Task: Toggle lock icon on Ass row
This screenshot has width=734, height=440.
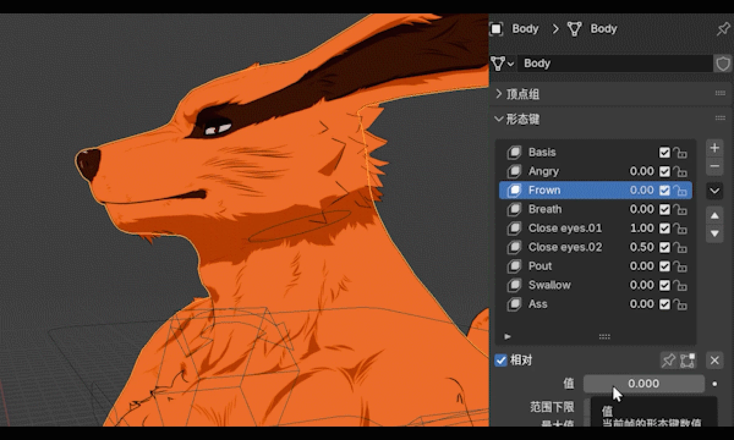Action: coord(680,304)
